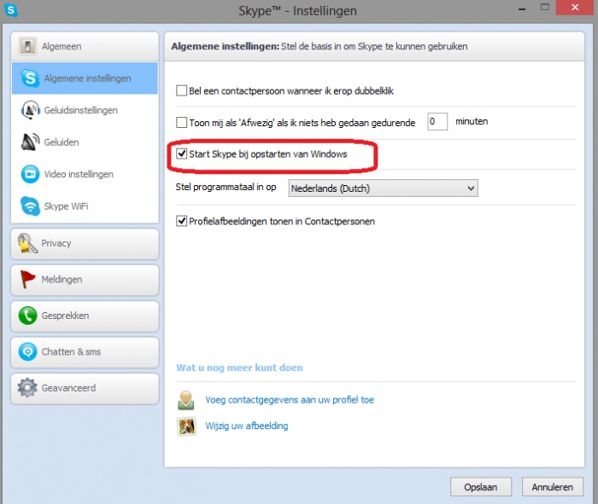The height and width of the screenshot is (504, 598).
Task: Uncheck Start Skype bij opstarten van Windows
Action: click(181, 154)
